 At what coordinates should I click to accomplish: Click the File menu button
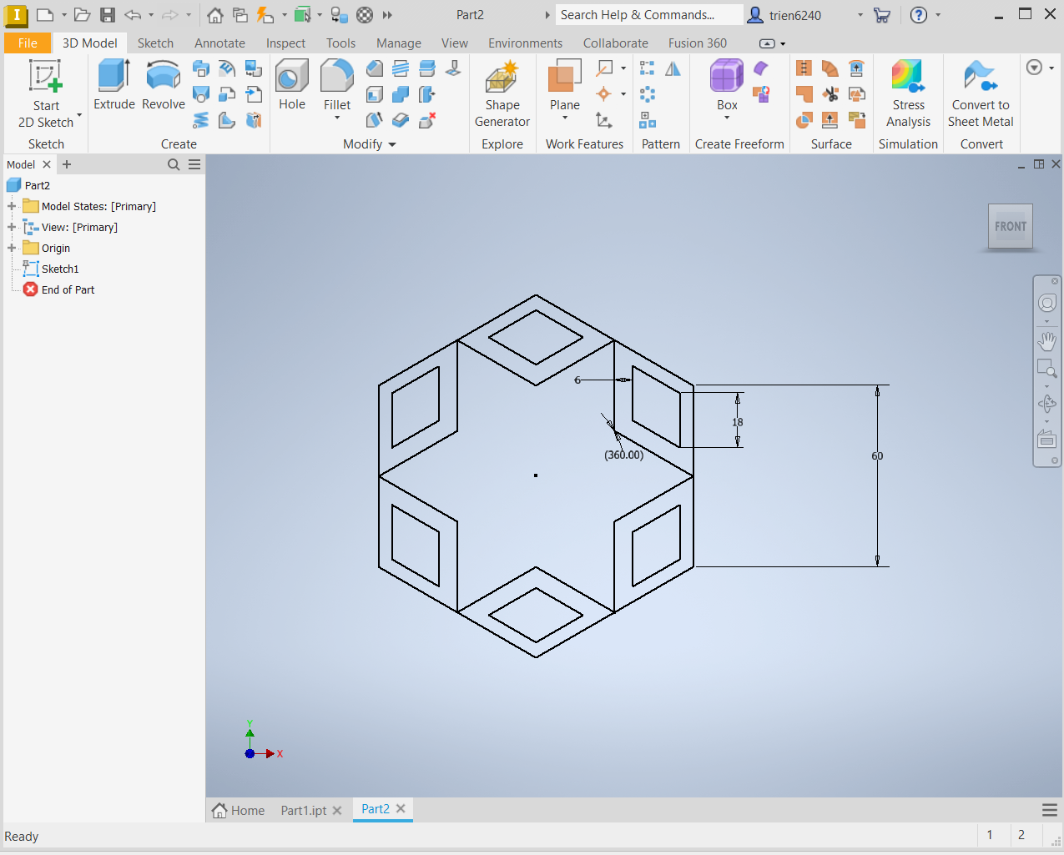(28, 43)
